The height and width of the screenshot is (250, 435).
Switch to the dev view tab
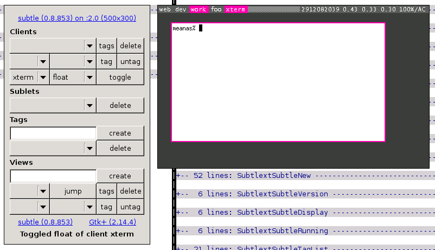click(181, 10)
